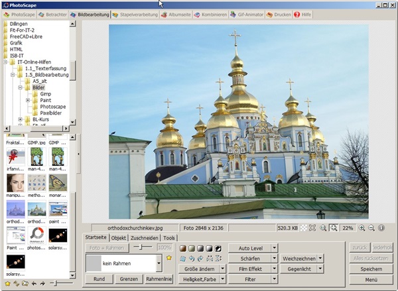Open the Filter dropdown menu
This screenshot has height=291, width=398.
click(275, 280)
